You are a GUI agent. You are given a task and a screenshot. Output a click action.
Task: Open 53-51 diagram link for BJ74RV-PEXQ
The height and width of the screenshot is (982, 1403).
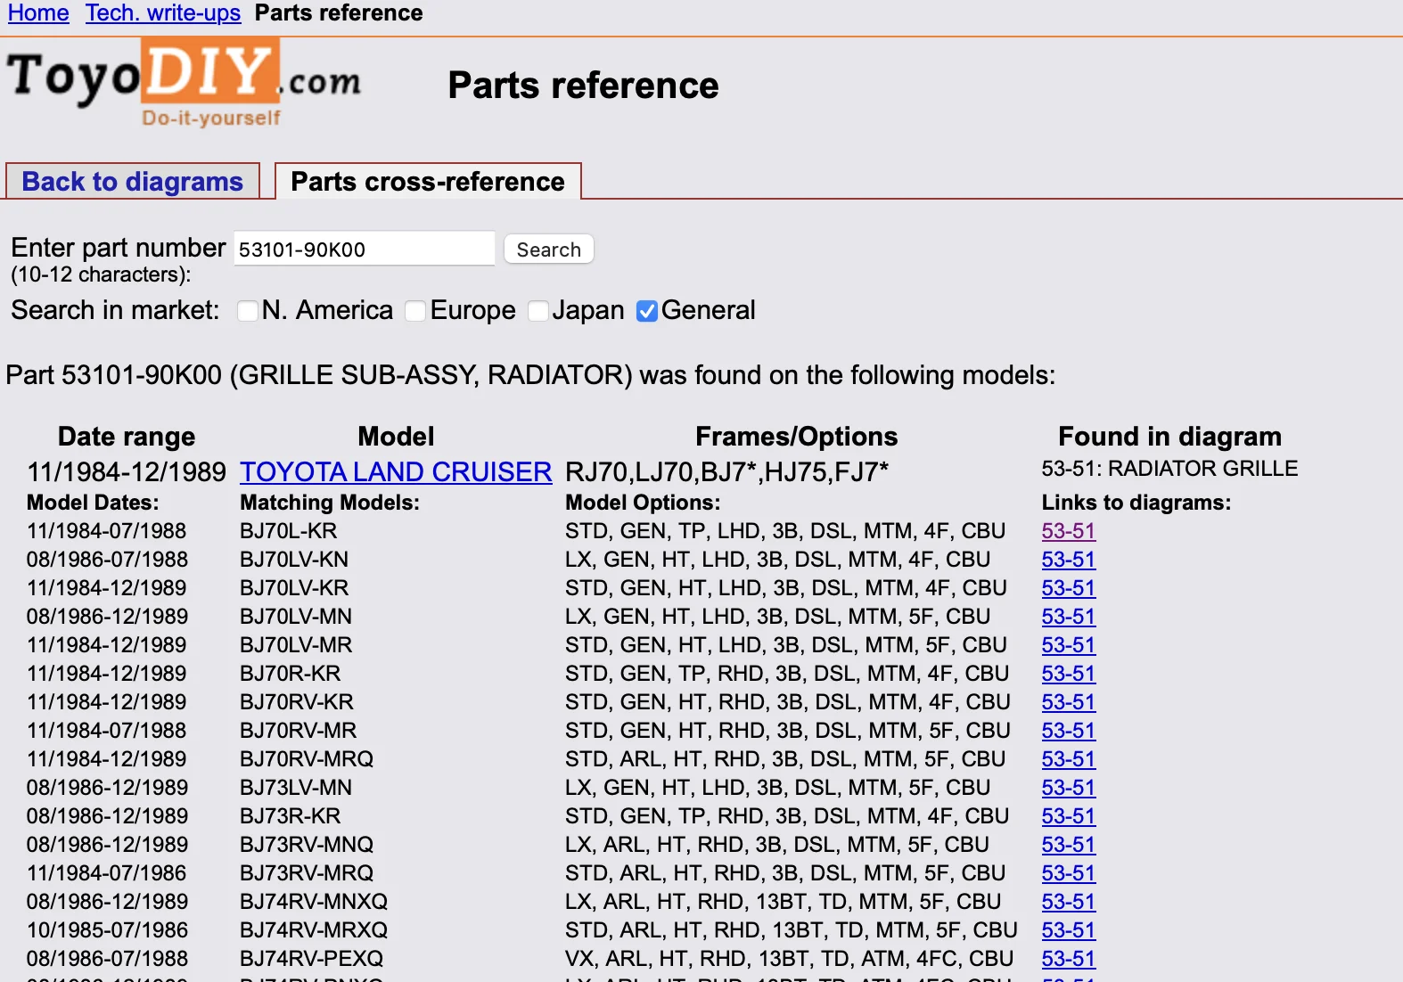[1069, 959]
